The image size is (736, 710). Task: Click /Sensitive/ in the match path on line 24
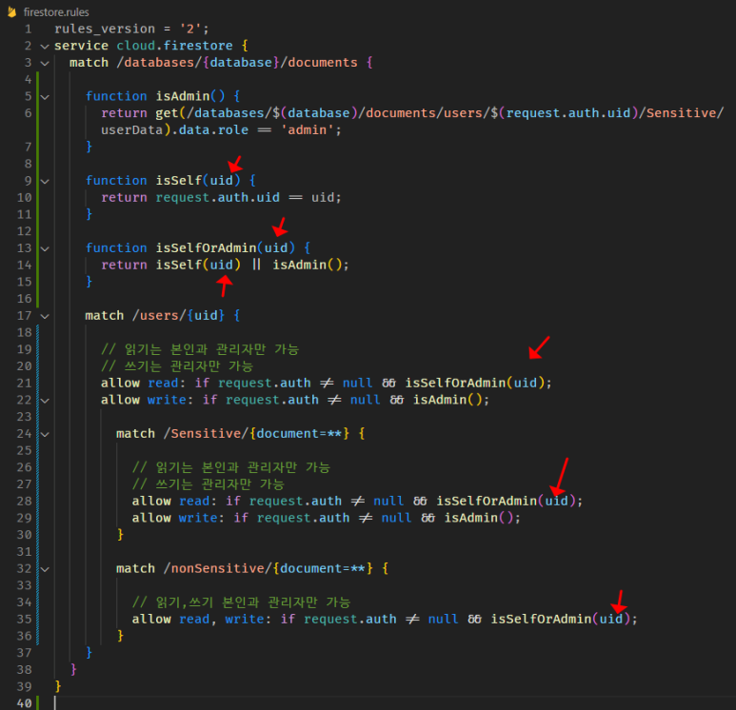tap(206, 434)
